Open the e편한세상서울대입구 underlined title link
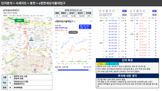The image size is (162, 91). tap(11, 10)
